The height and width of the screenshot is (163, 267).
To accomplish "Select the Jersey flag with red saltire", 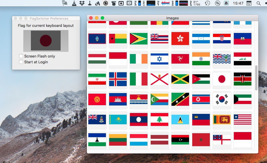I will [x=159, y=79].
